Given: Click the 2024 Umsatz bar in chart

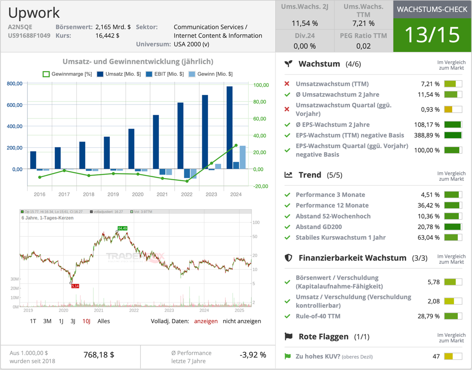Looking at the screenshot, I should coord(230,128).
